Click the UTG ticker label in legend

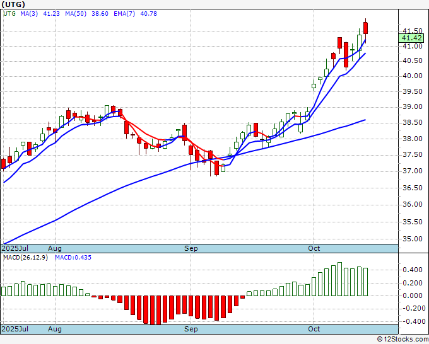(x=9, y=14)
